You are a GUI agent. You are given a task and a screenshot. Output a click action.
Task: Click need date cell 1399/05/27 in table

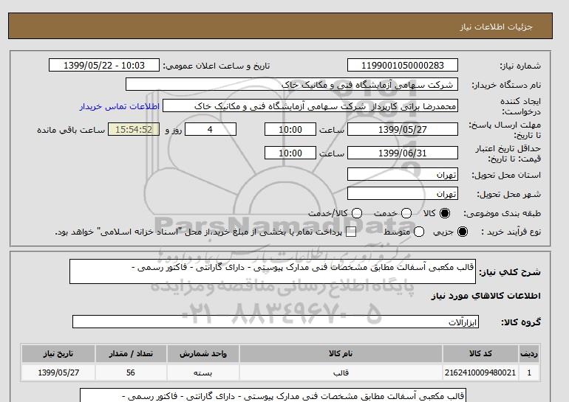pyautogui.click(x=58, y=372)
